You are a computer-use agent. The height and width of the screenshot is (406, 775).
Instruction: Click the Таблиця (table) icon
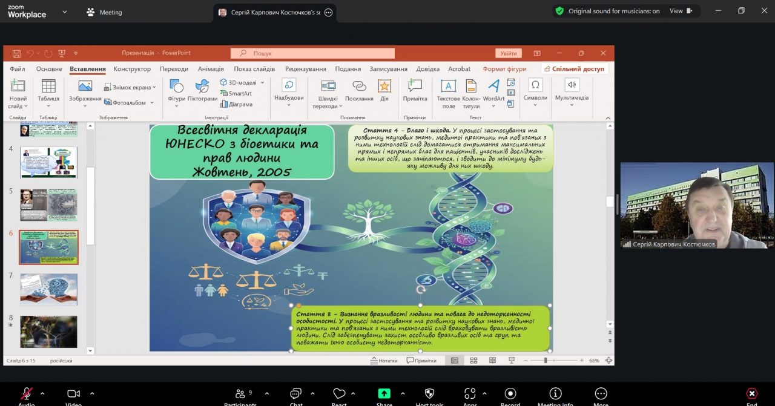pos(48,86)
